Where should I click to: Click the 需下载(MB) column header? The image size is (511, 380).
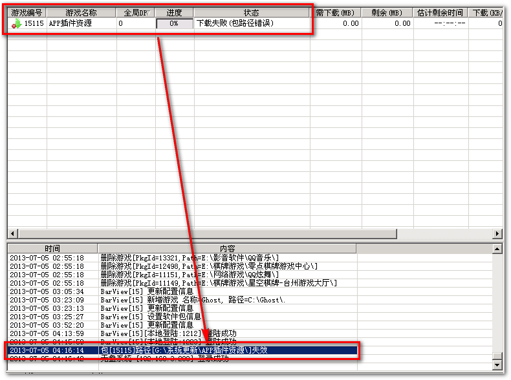335,13
